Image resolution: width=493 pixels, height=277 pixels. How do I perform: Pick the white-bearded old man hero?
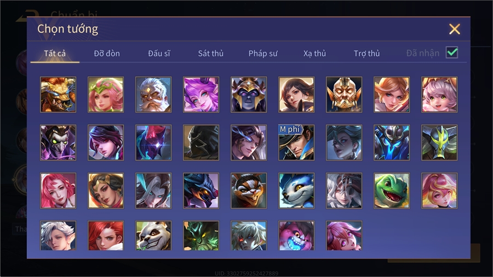153,95
